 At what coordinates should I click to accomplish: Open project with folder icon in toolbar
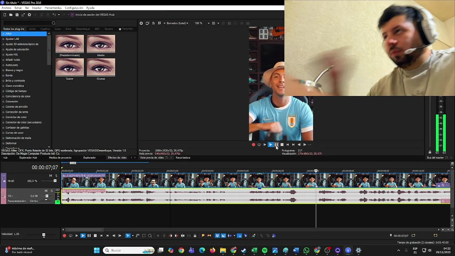point(11,15)
